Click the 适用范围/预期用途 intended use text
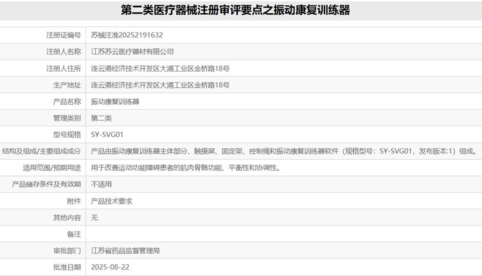482x276 pixels. (x=186, y=168)
